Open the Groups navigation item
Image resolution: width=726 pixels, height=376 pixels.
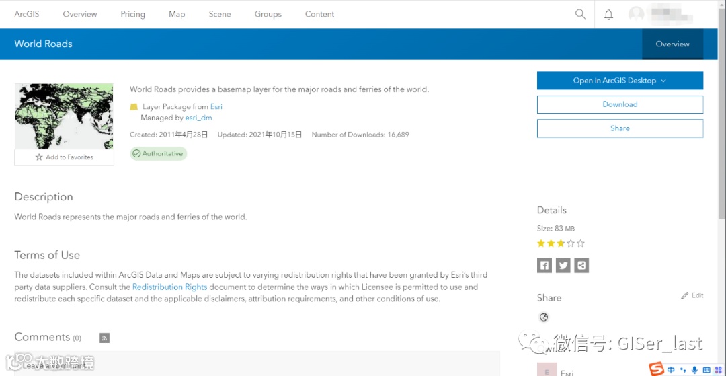tap(268, 14)
